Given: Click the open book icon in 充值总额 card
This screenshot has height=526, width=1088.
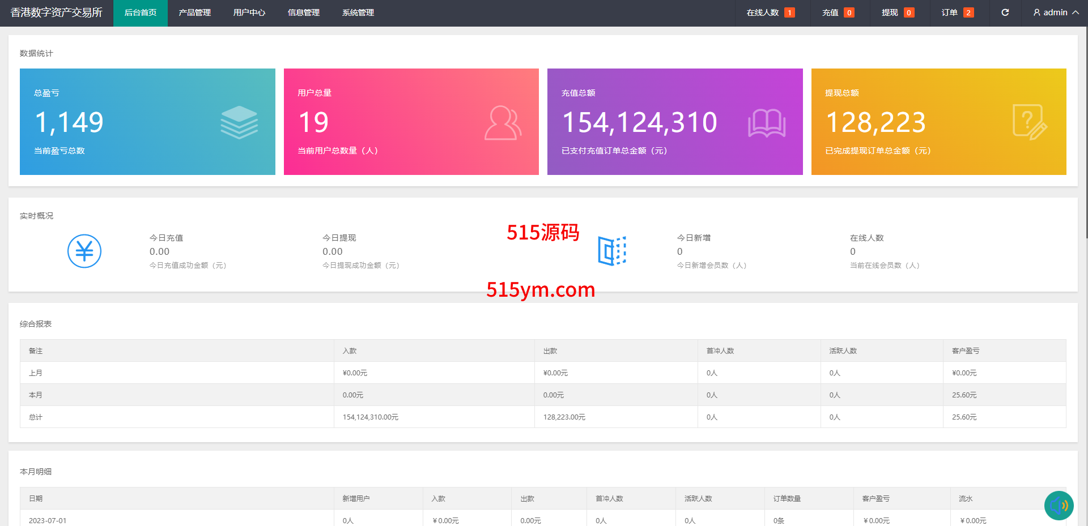Looking at the screenshot, I should pyautogui.click(x=767, y=122).
